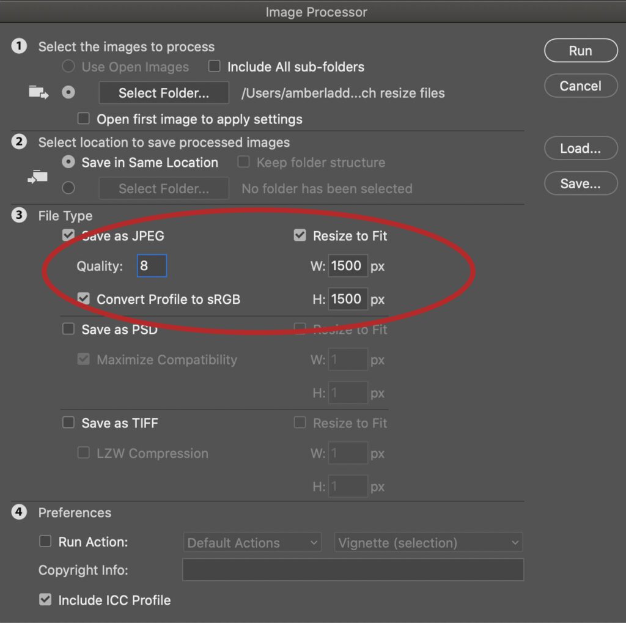This screenshot has width=626, height=623.
Task: Uncheck Save as JPEG
Action: [x=68, y=235]
